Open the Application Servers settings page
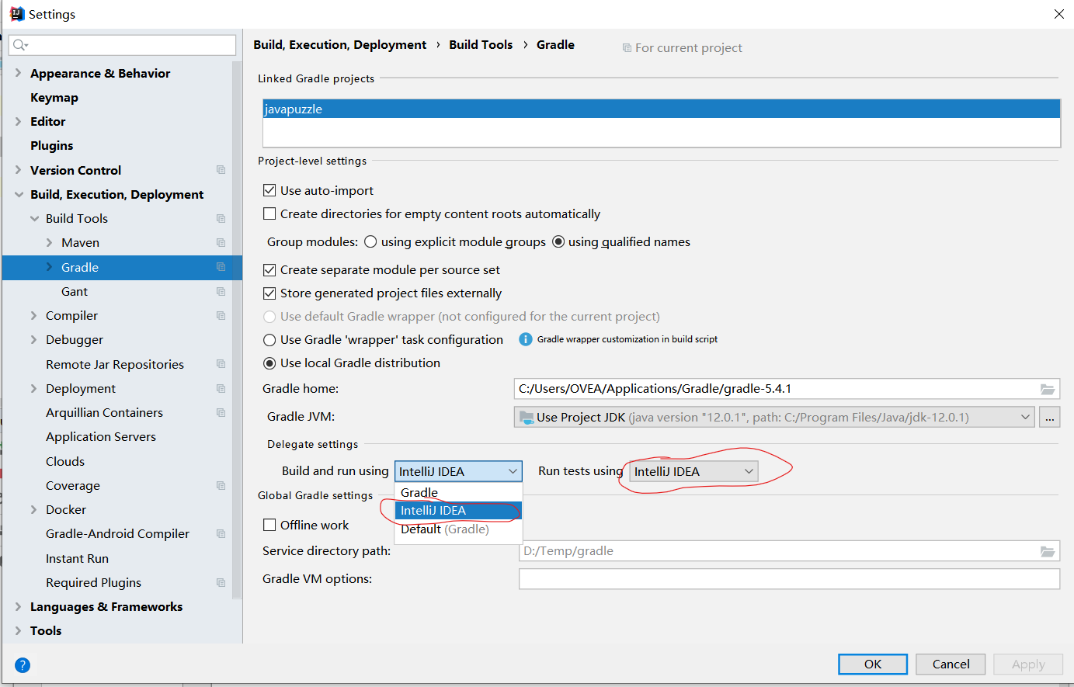The image size is (1074, 687). click(x=101, y=436)
